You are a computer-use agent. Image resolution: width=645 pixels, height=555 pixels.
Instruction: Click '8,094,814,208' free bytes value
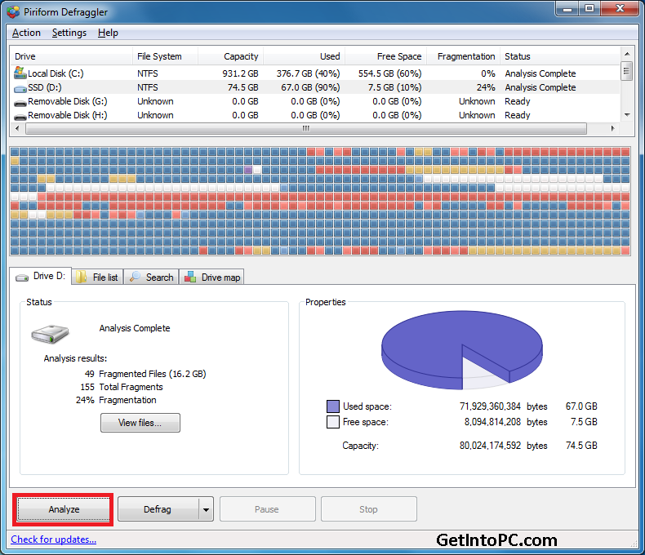click(x=492, y=422)
